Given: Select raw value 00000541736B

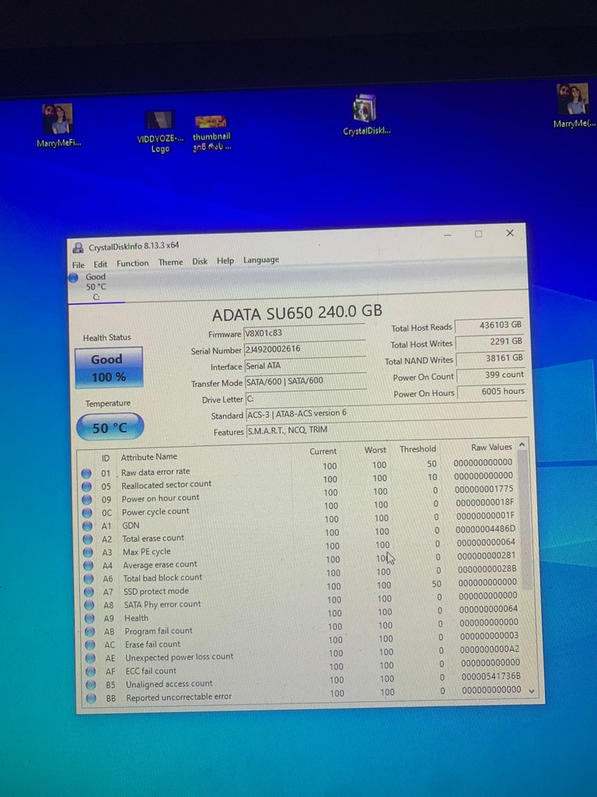Looking at the screenshot, I should coord(491,676).
